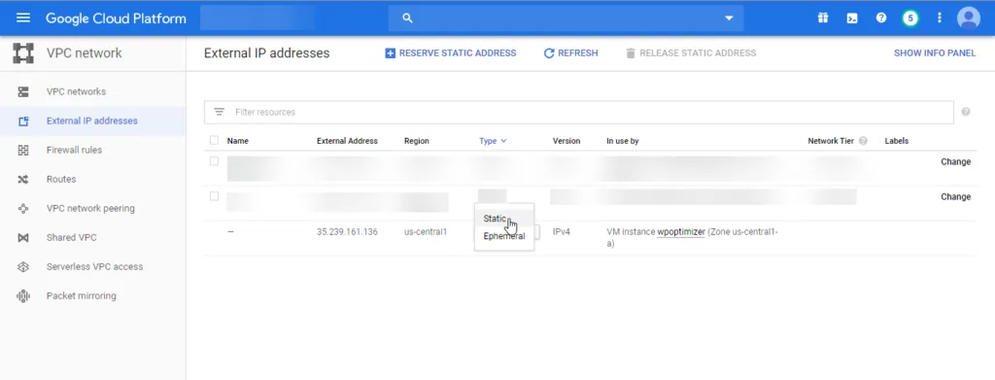
Task: Toggle the select-all header checkbox
Action: pos(214,140)
